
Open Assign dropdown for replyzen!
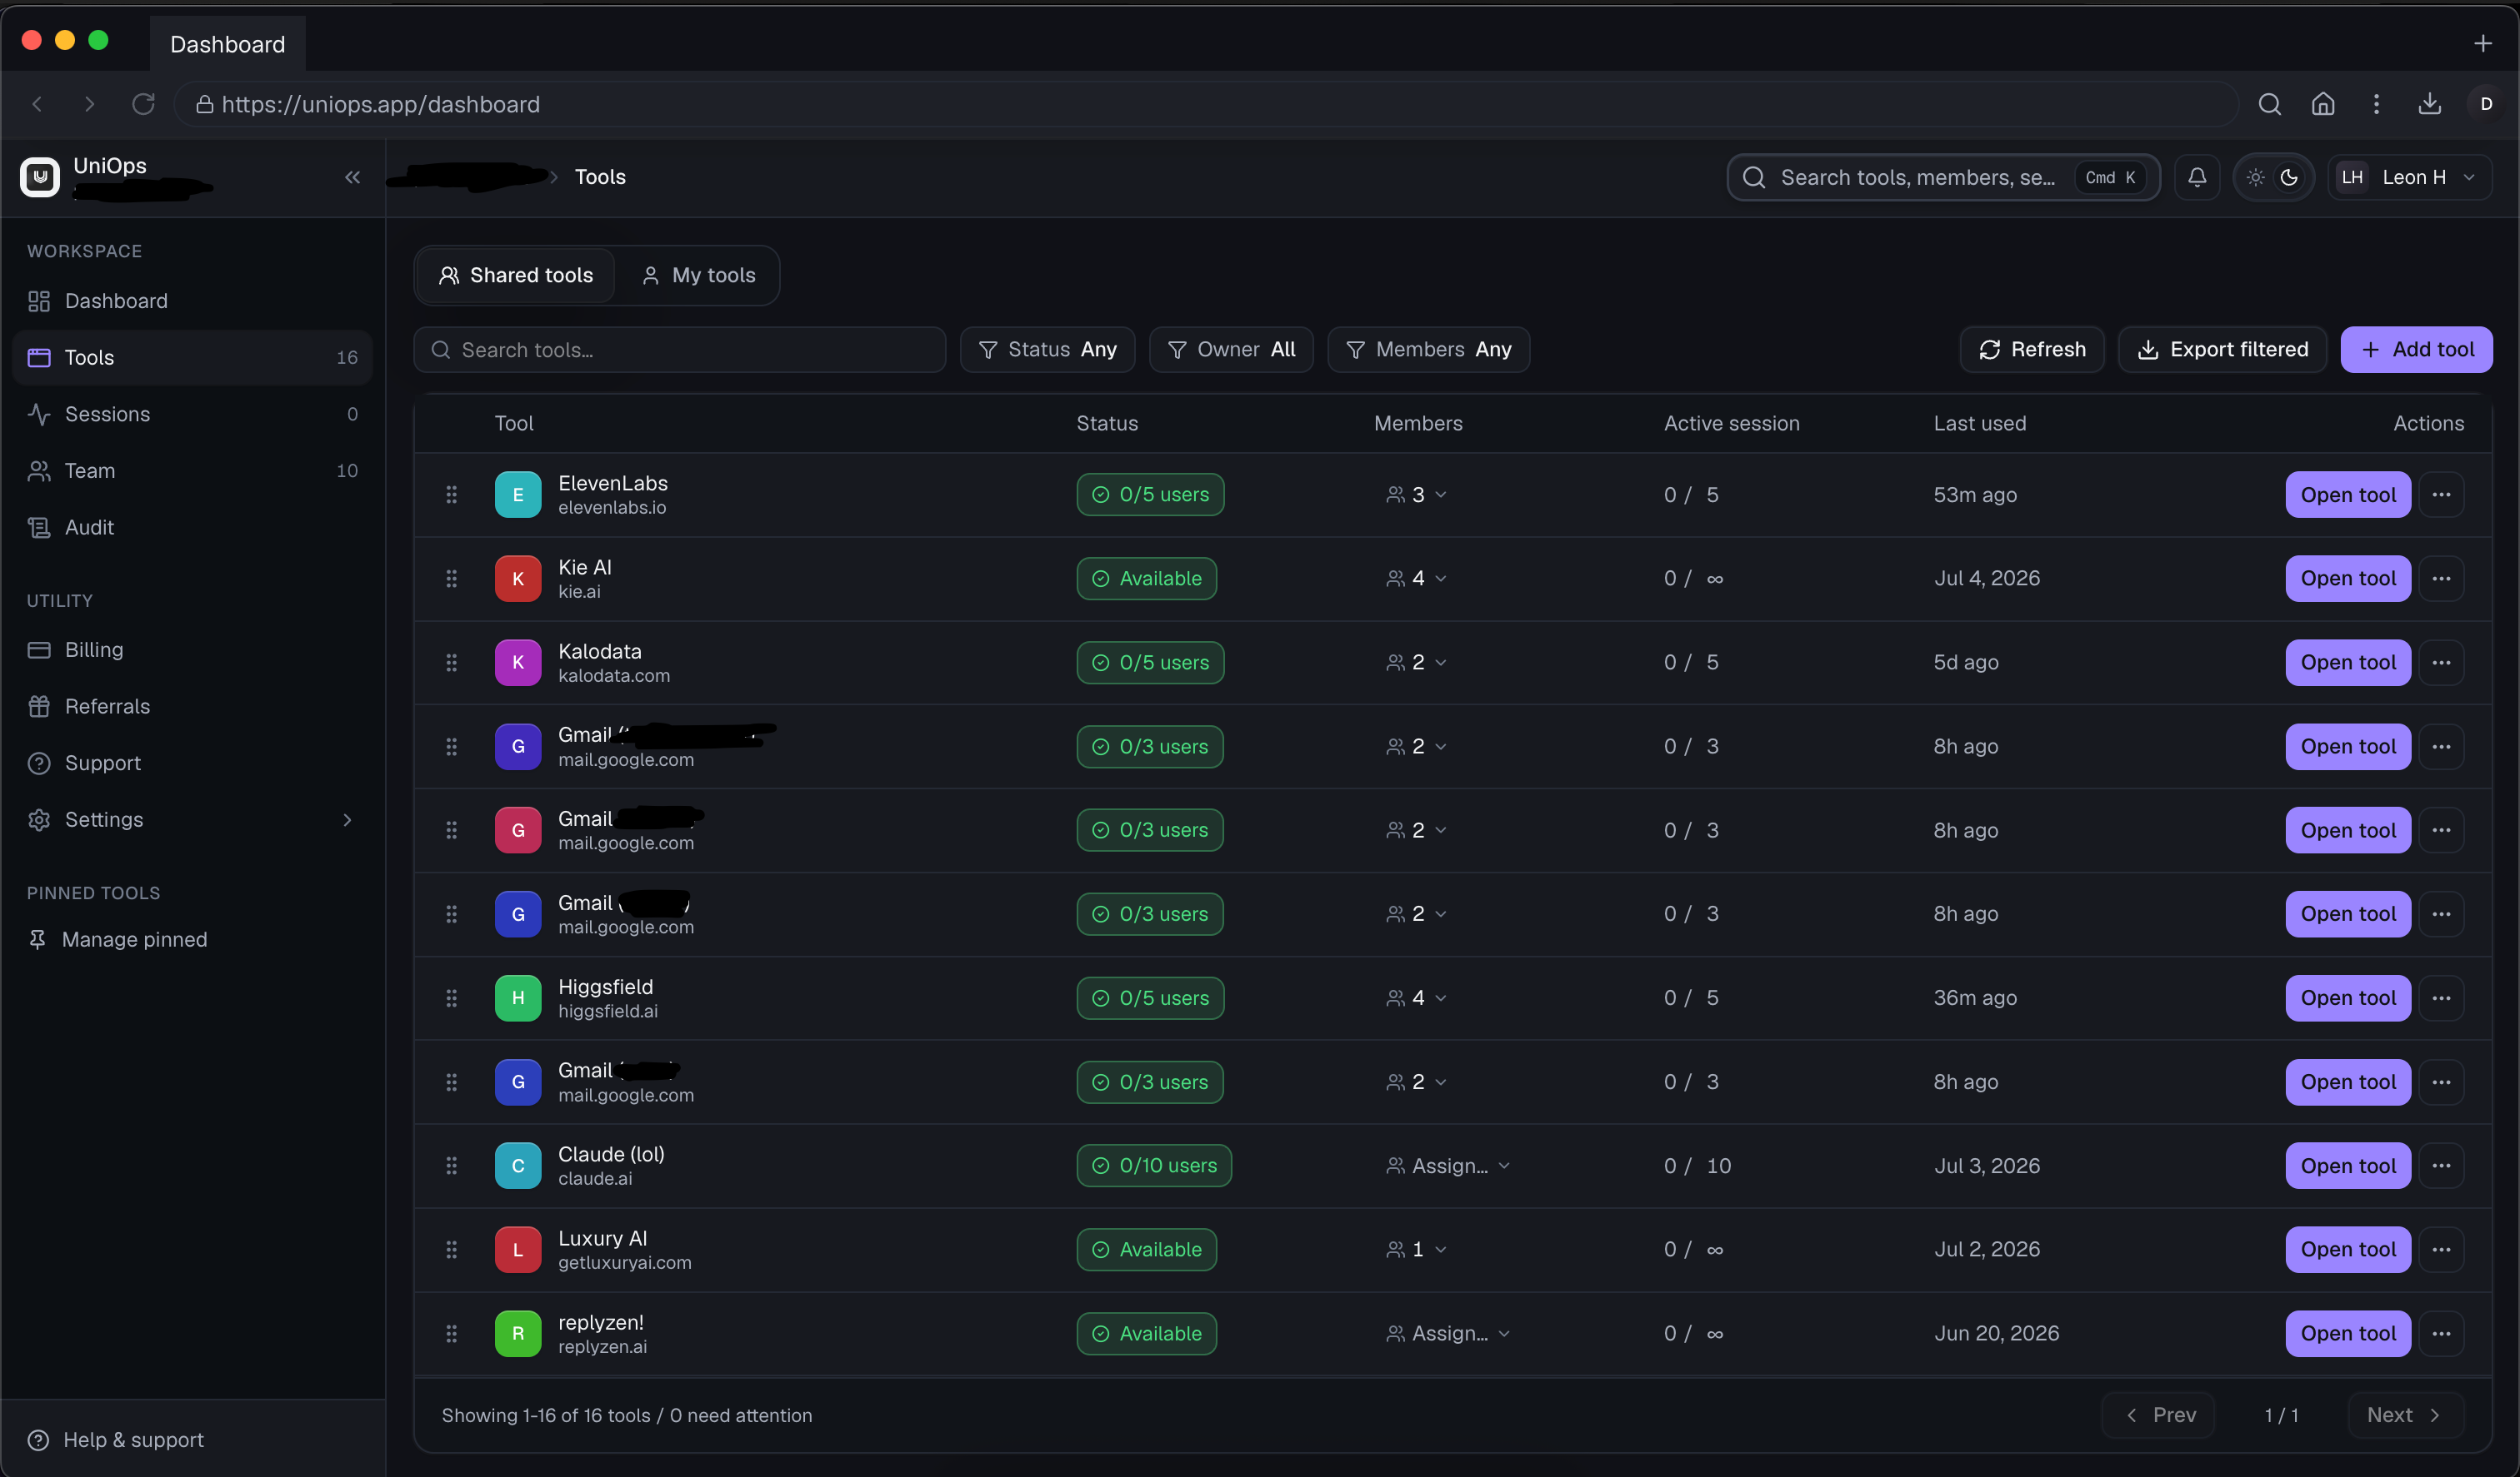pos(1448,1333)
